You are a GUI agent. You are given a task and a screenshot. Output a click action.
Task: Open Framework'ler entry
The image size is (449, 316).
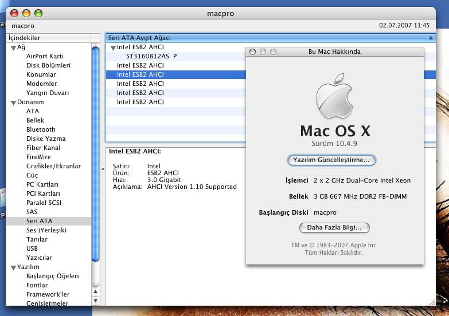point(48,294)
